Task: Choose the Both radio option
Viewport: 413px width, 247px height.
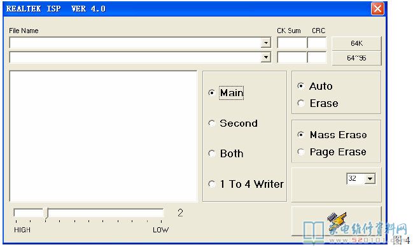Action: click(x=212, y=153)
